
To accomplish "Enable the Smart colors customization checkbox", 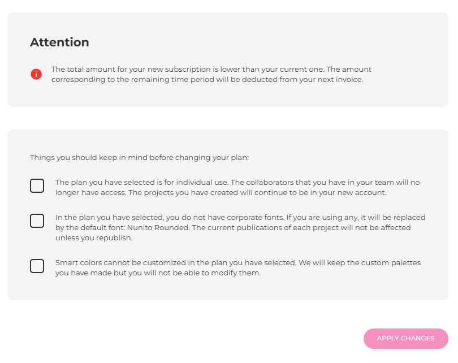I will [37, 266].
